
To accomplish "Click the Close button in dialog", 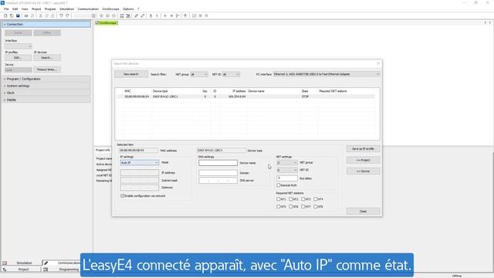I will click(363, 211).
